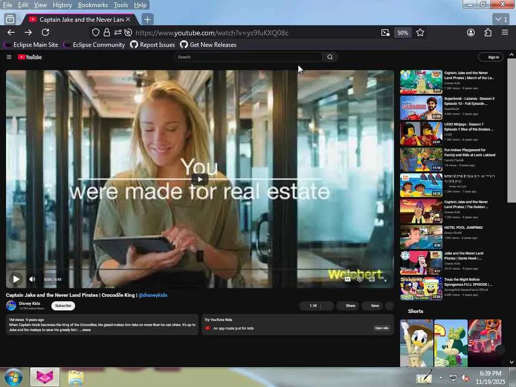Screen dimensions: 516x387
Task: Open the File menu
Action: [8, 5]
